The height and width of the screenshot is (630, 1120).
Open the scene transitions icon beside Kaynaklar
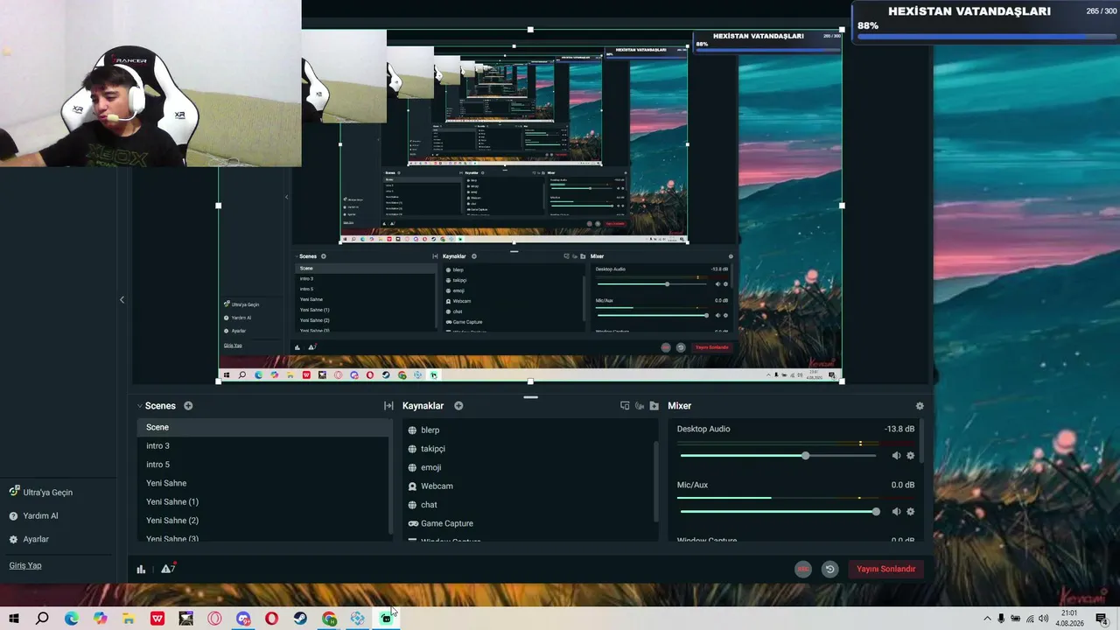point(388,406)
